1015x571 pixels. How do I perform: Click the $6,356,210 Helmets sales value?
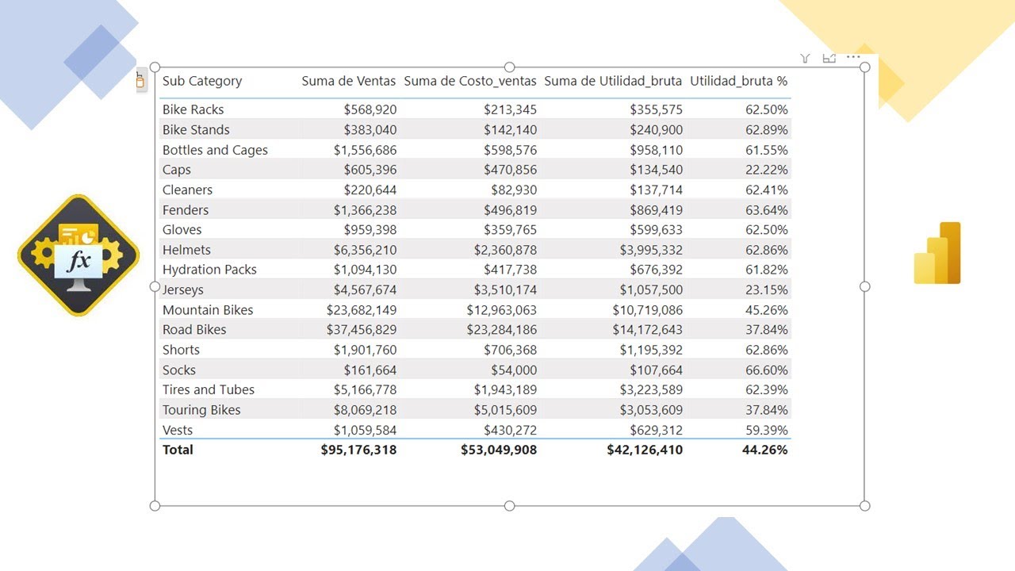pos(365,250)
